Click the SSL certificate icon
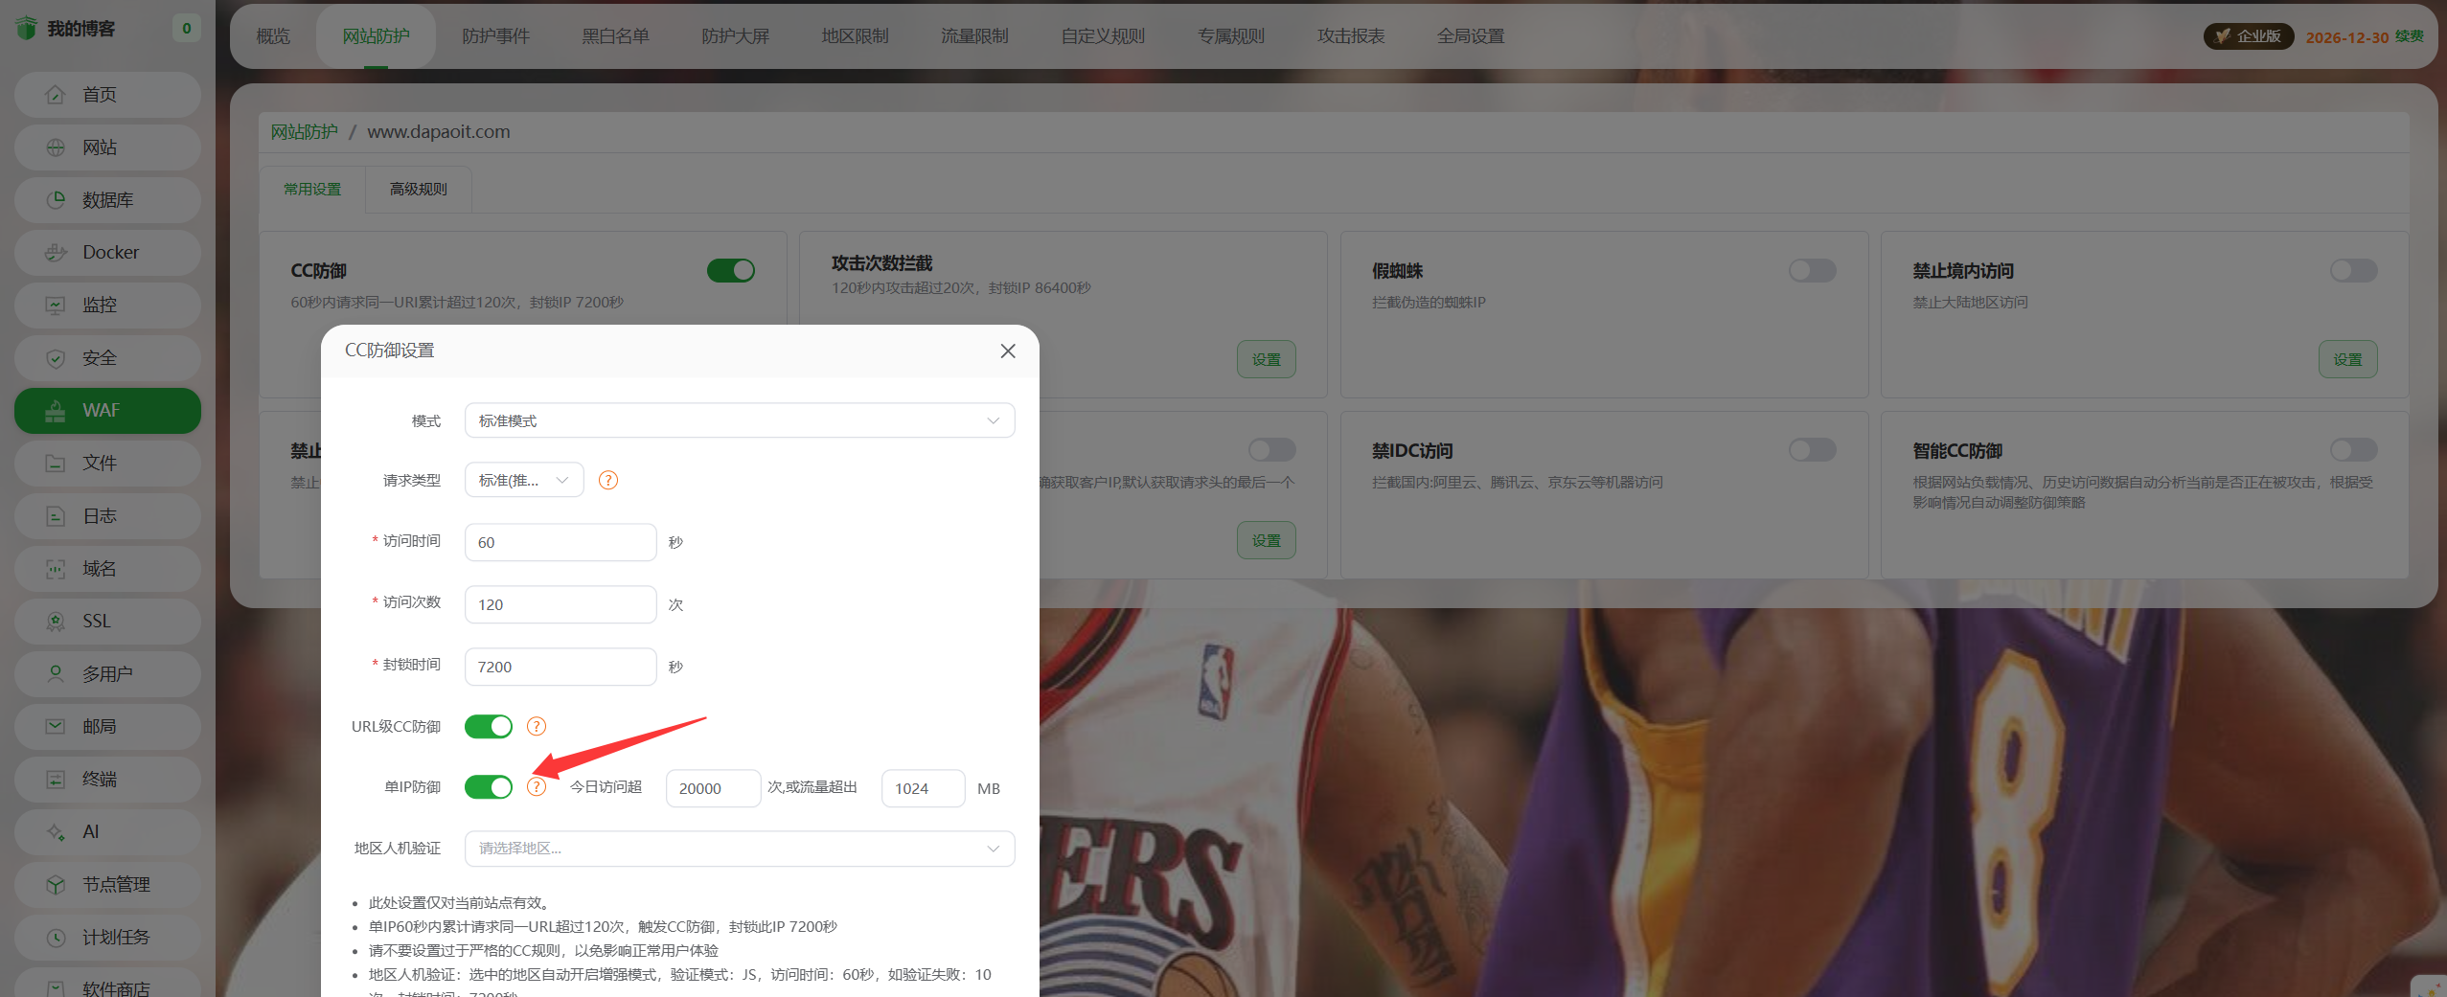Viewport: 2447px width, 997px height. pos(56,622)
